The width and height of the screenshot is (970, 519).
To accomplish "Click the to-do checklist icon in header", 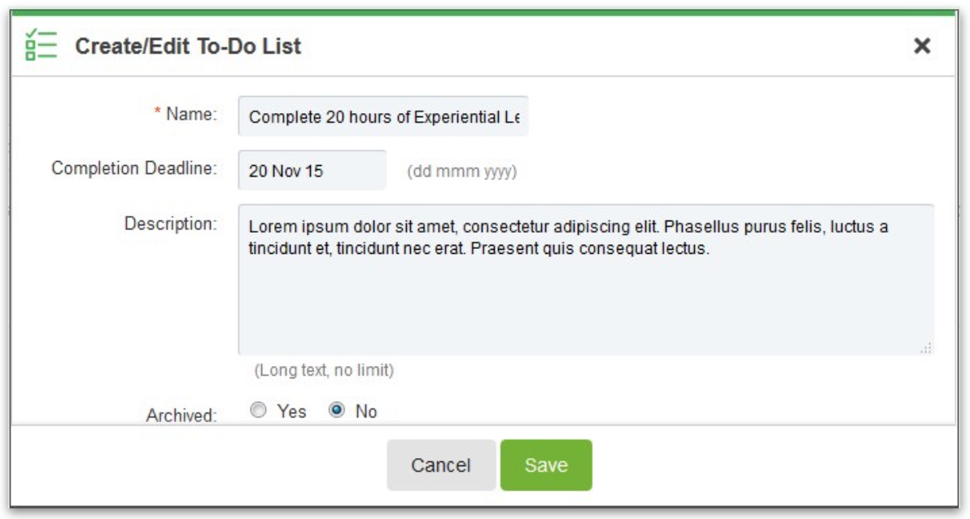I will point(41,46).
